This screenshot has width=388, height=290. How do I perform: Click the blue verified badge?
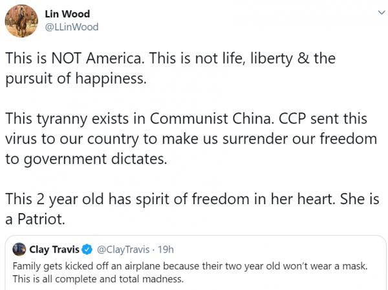88,249
